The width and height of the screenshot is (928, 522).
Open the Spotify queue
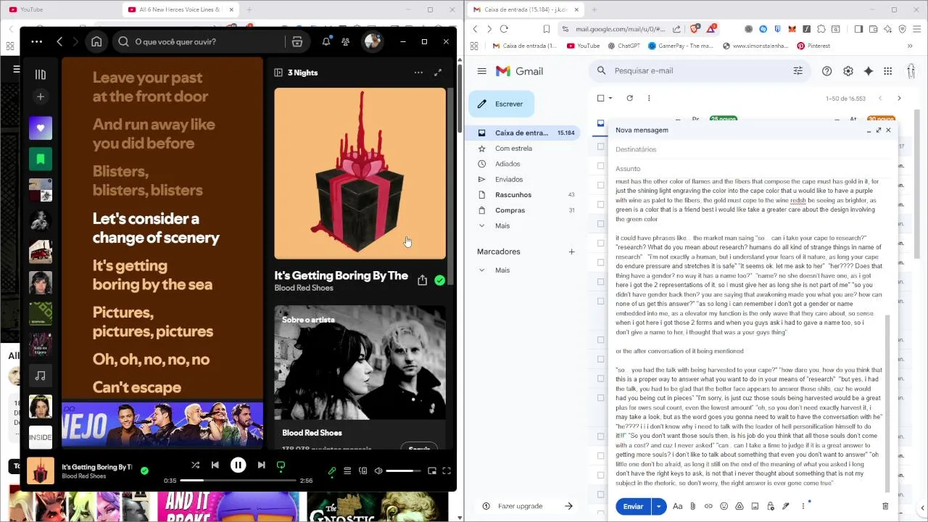tap(347, 471)
